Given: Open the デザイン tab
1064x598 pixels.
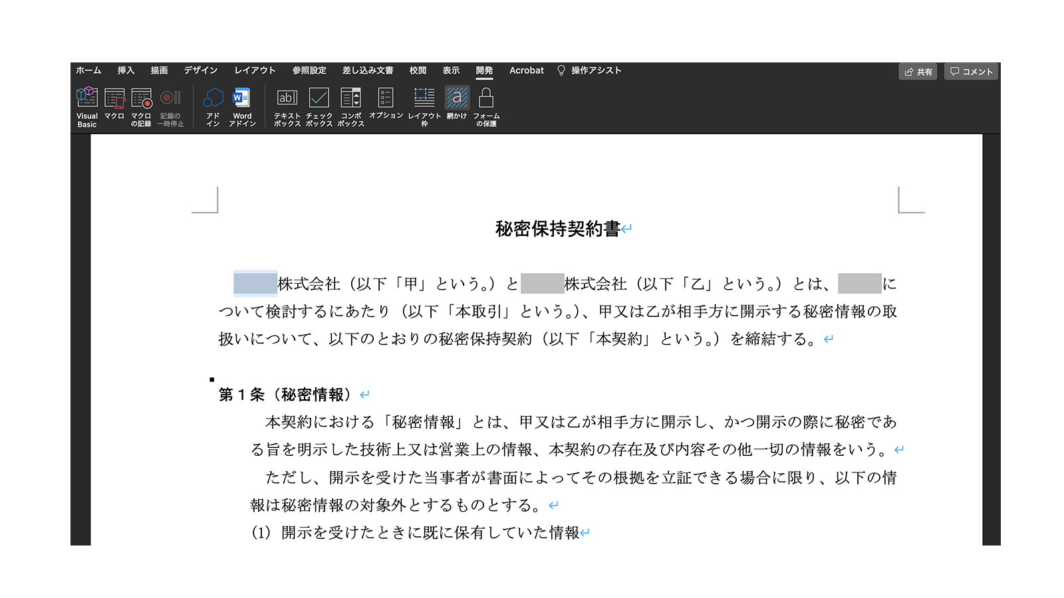Looking at the screenshot, I should point(201,70).
